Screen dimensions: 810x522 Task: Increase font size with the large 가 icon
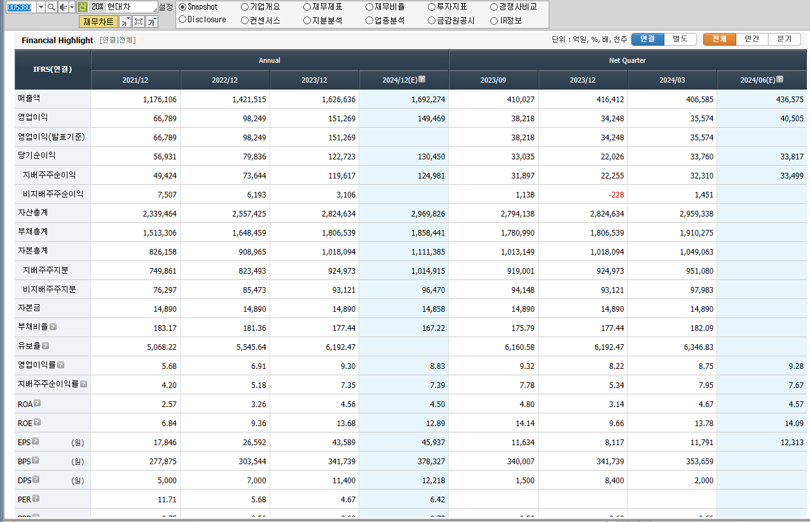pos(151,22)
